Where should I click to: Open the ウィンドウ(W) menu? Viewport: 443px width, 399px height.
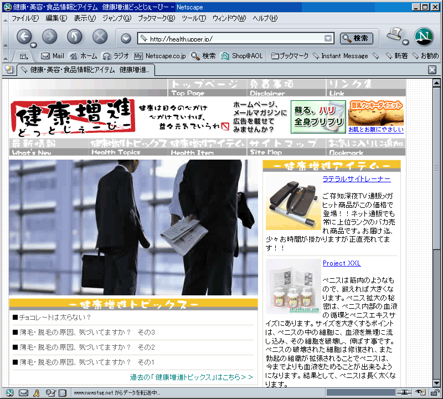point(229,18)
